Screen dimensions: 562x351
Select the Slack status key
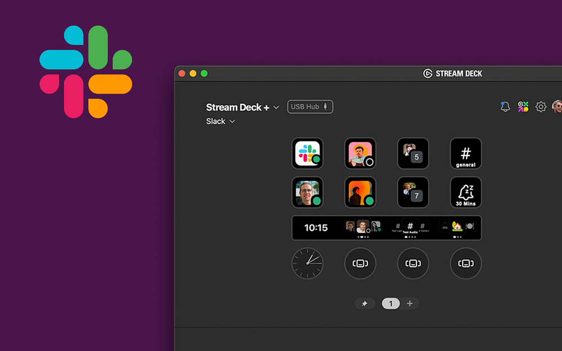tap(307, 153)
